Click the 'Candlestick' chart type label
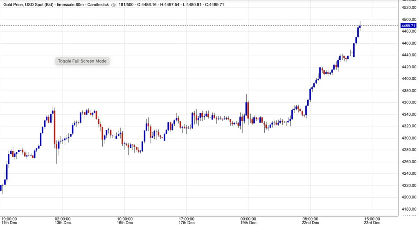This screenshot has width=419, height=225. coord(98,5)
